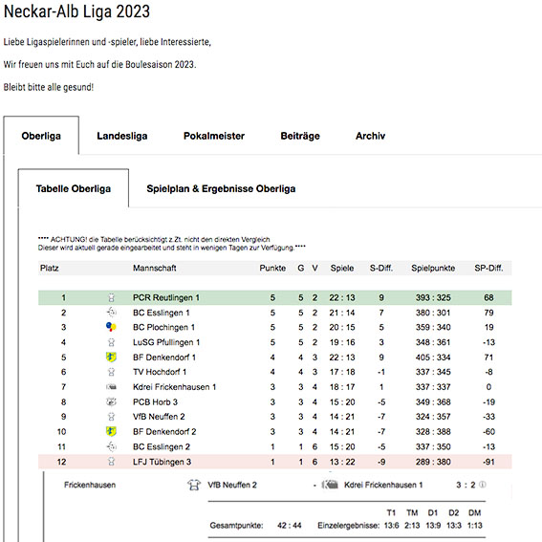Open the Archiv tab
542x542 pixels.
pos(370,136)
